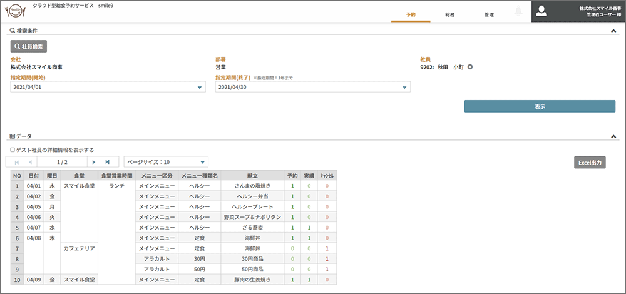Click the date cell 04/05

(x=34, y=206)
